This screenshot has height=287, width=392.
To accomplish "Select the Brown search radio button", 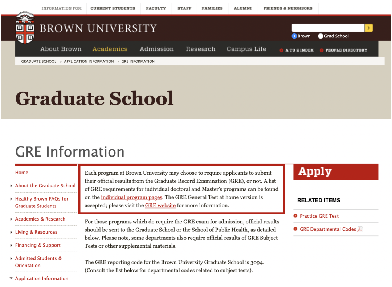I will click(x=294, y=36).
